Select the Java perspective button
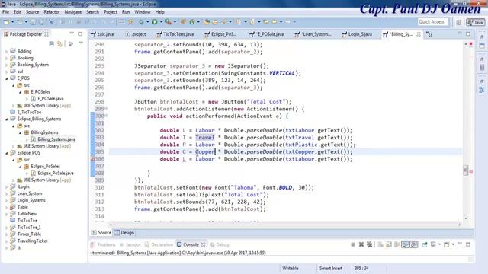 [x=475, y=22]
